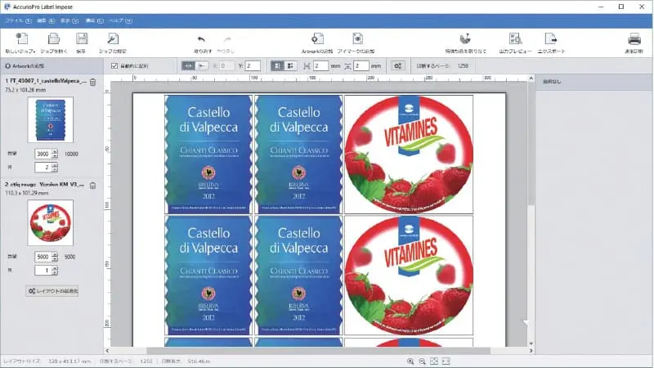654x368 pixels.
Task: Increase the castelloValpeca quantity 3000 spinner
Action: pos(55,151)
